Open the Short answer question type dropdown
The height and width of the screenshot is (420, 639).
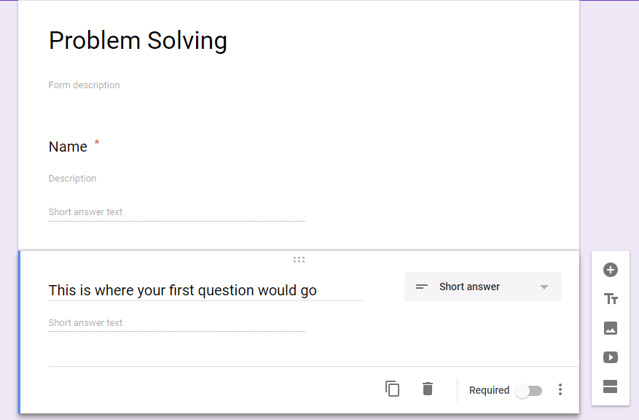point(482,287)
